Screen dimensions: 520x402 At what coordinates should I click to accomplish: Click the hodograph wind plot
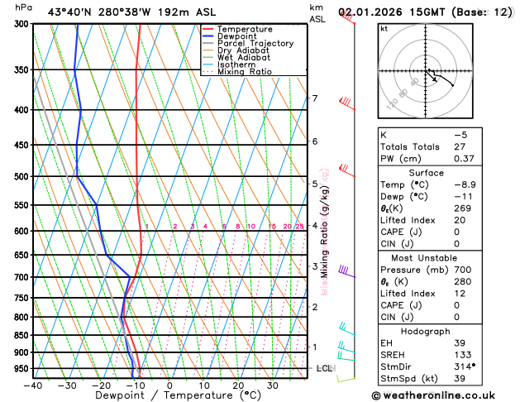point(426,71)
